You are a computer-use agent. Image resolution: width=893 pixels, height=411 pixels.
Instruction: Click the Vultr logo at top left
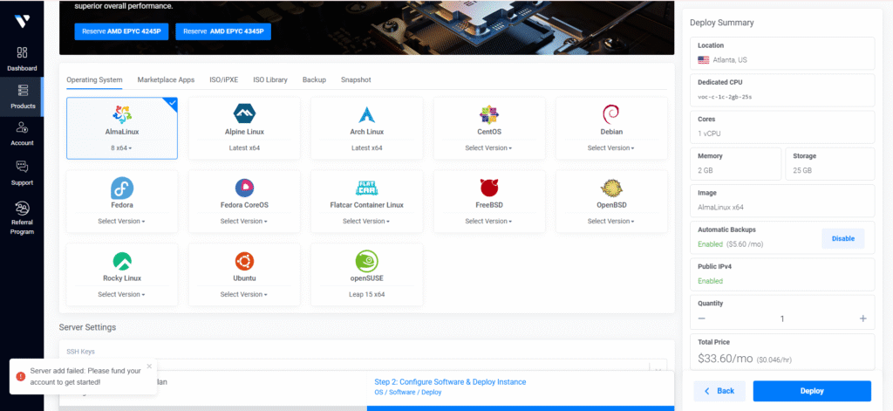[21, 17]
